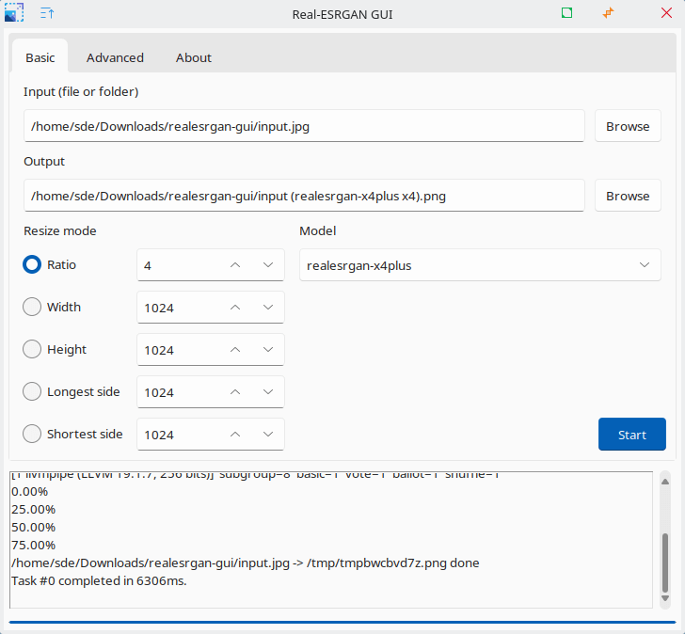Increase the Longest side value
685x634 pixels.
pyautogui.click(x=235, y=392)
